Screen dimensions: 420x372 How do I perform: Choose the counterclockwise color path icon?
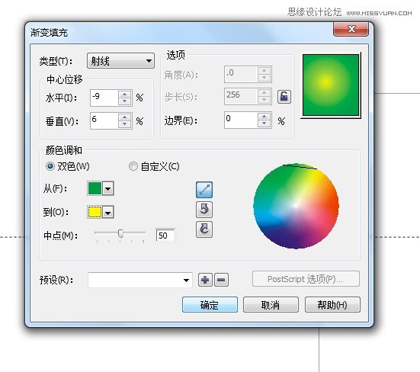point(204,209)
